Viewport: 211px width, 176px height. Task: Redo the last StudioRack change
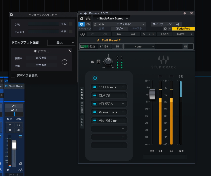pyautogui.click(x=105, y=34)
